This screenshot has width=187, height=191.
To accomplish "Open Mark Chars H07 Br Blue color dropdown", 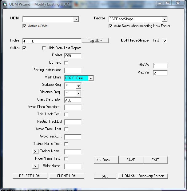I will pos(90,78).
